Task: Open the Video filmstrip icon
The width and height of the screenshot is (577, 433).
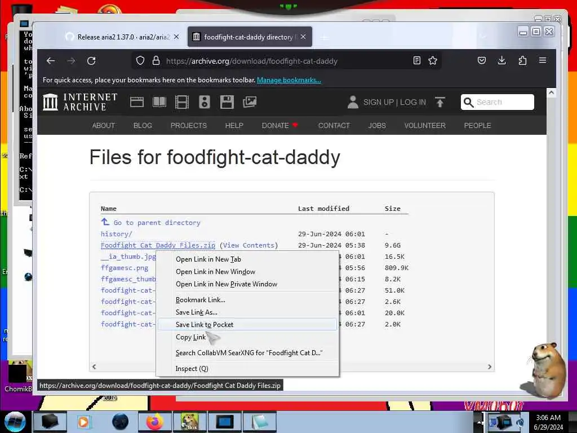Action: pos(182,102)
